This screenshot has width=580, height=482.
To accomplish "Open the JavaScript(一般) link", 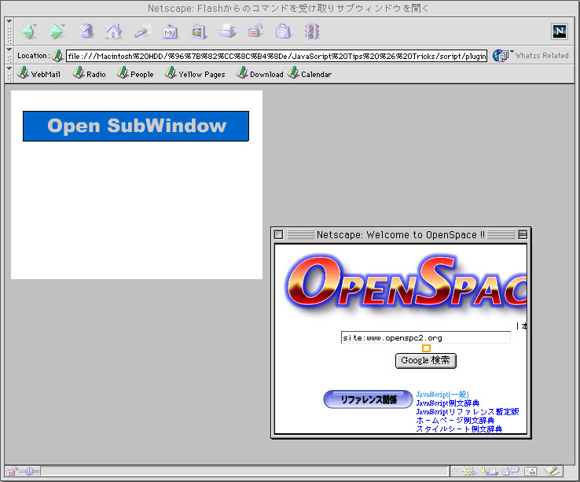I will [x=442, y=394].
